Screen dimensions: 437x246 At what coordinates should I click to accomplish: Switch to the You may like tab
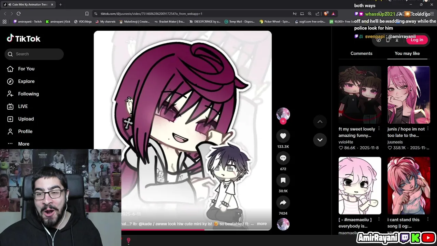tap(407, 53)
